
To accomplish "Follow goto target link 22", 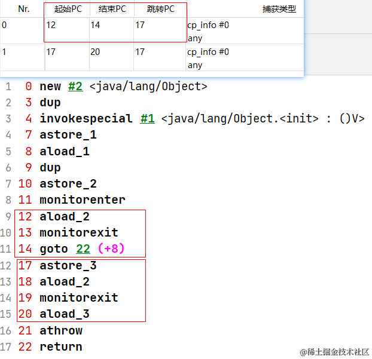I will [83, 249].
